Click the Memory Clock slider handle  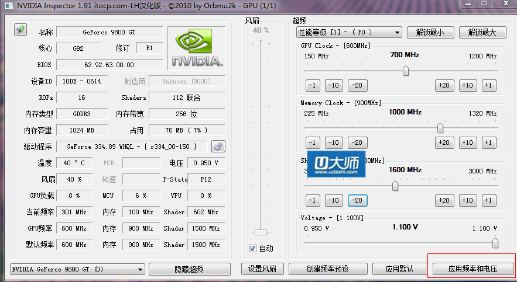[x=440, y=128]
